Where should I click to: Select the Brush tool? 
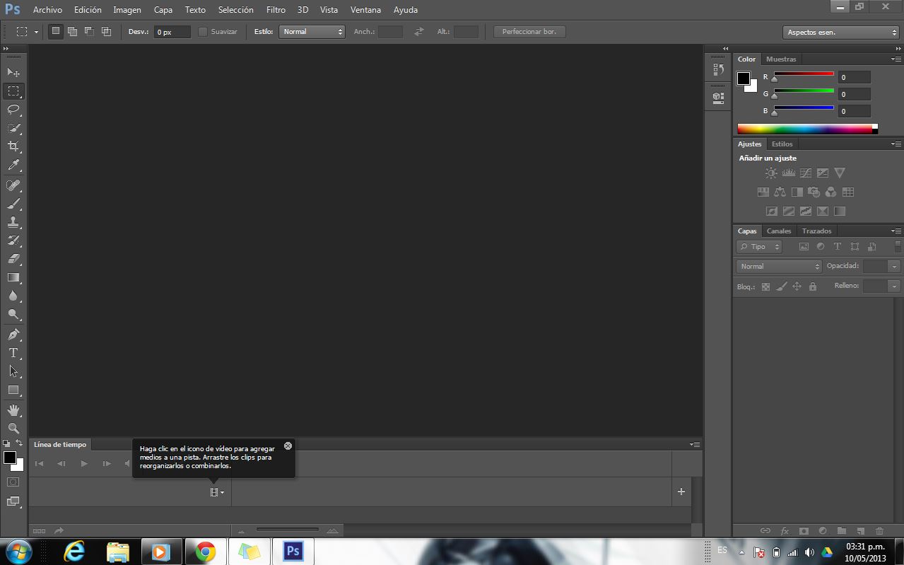coord(13,204)
